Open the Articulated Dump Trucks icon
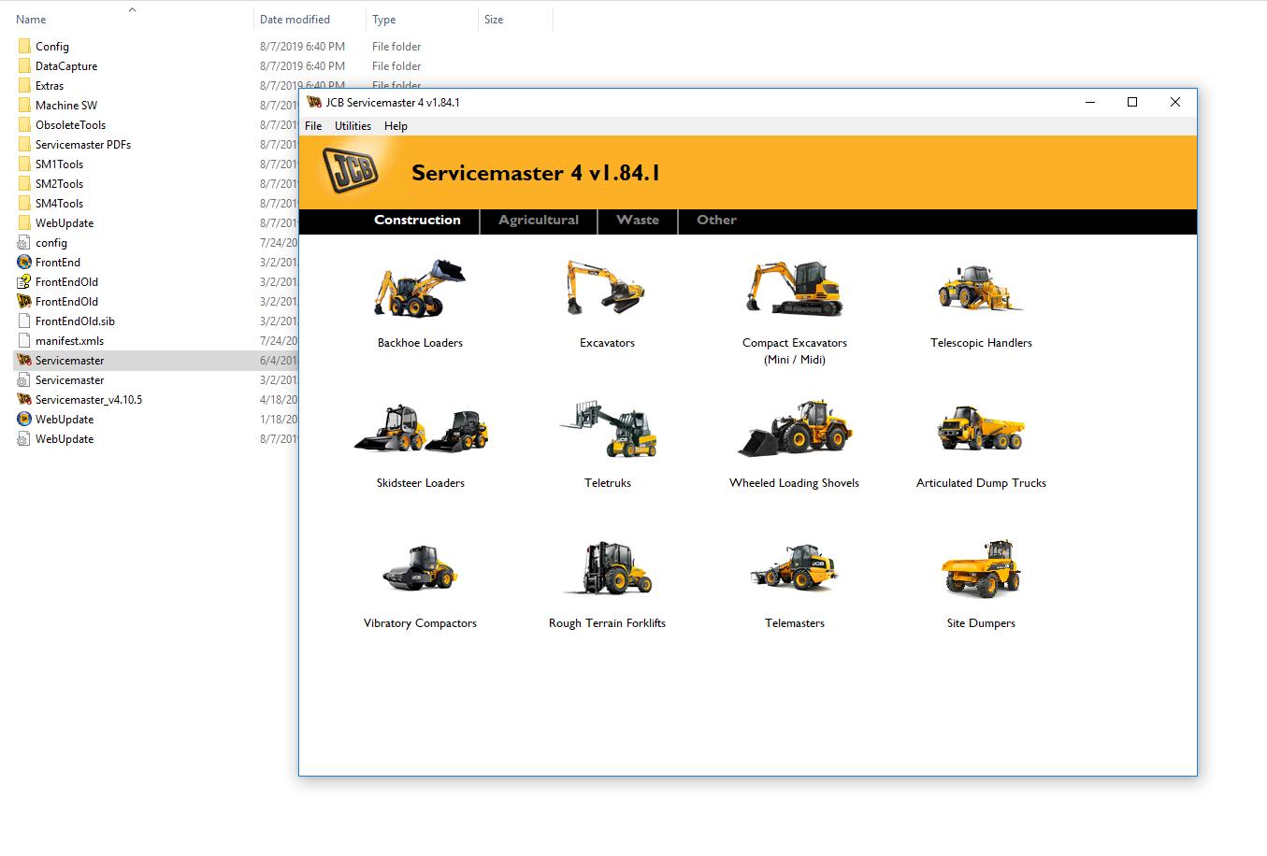1267x856 pixels. click(981, 429)
